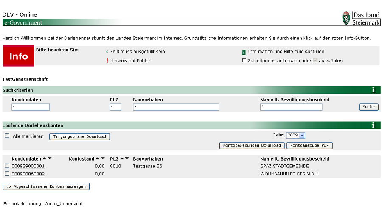Focus Name lt. Bewilligungsbescheid search field

pyautogui.click(x=291, y=107)
